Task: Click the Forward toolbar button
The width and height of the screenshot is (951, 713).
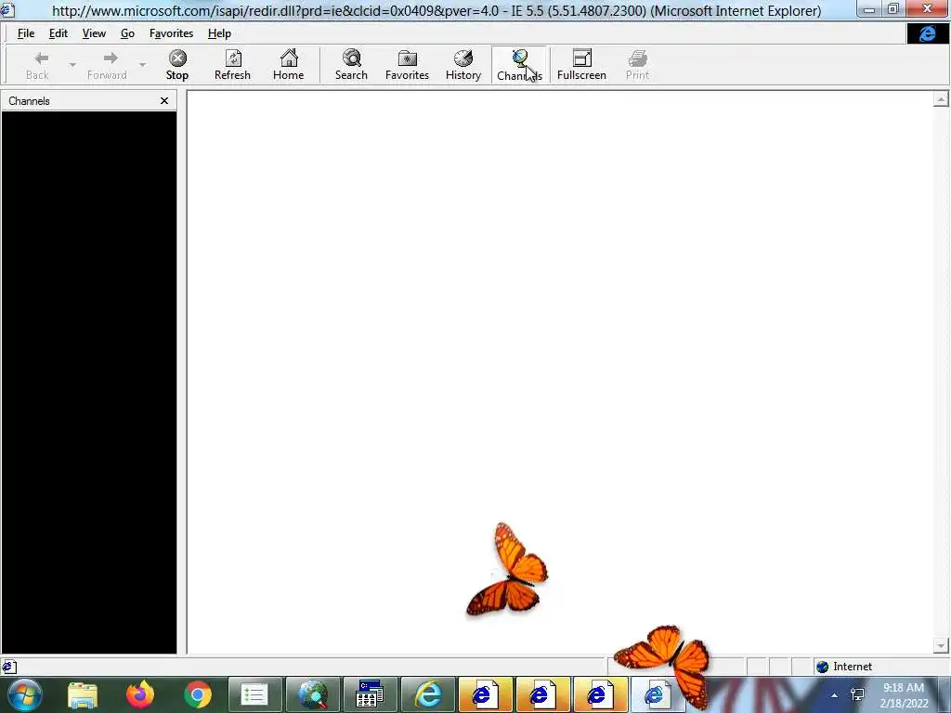Action: [x=108, y=65]
